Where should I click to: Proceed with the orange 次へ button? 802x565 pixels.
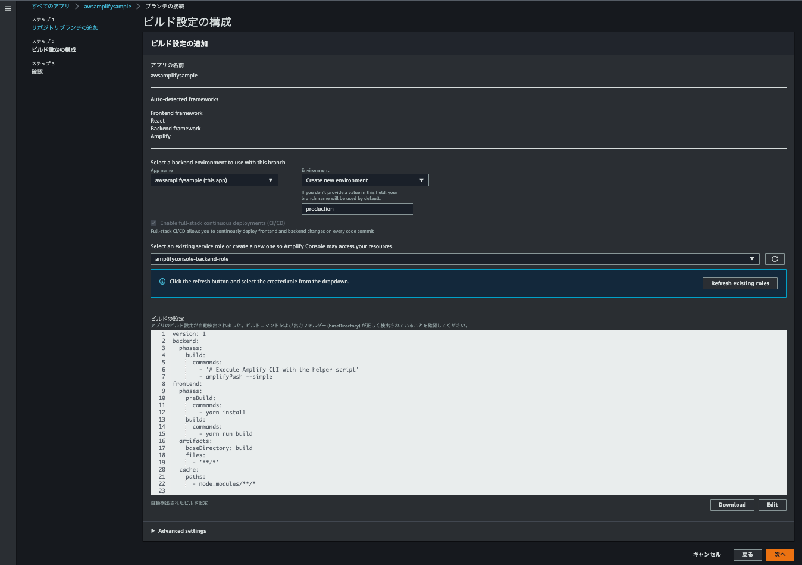(779, 555)
